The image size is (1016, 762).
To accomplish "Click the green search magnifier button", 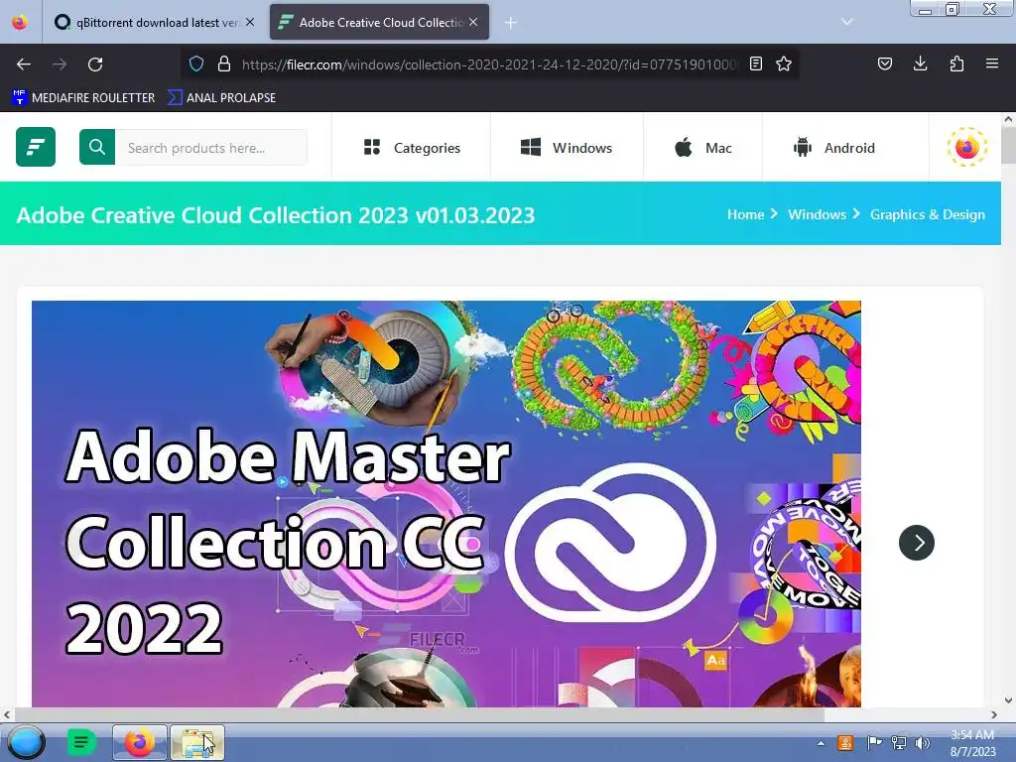I will 97,147.
